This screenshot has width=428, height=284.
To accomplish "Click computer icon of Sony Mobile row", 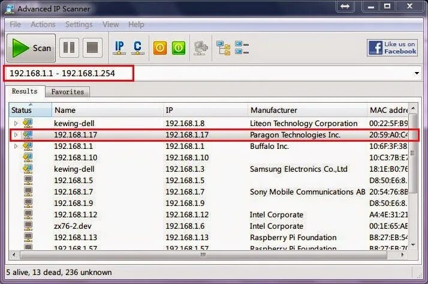I will tap(28, 192).
